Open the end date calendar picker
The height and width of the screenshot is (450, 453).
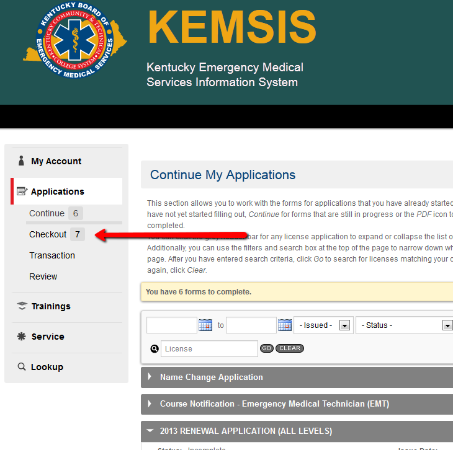[x=285, y=325]
